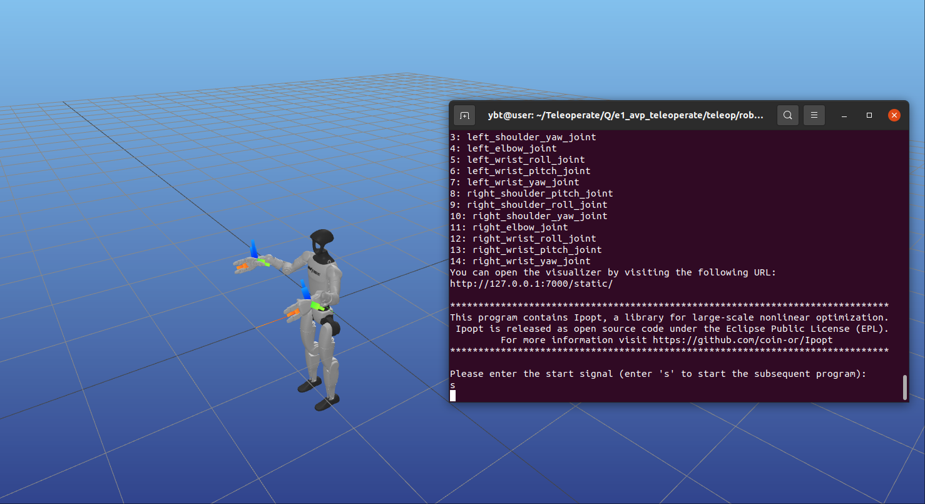
Task: Select the text '14: right_wrist_yaw_joint'
Action: click(x=520, y=261)
